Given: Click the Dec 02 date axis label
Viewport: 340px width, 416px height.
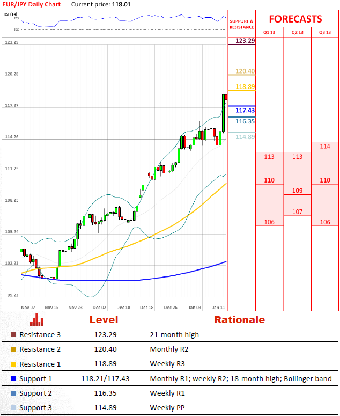Looking at the screenshot, I should tap(99, 308).
